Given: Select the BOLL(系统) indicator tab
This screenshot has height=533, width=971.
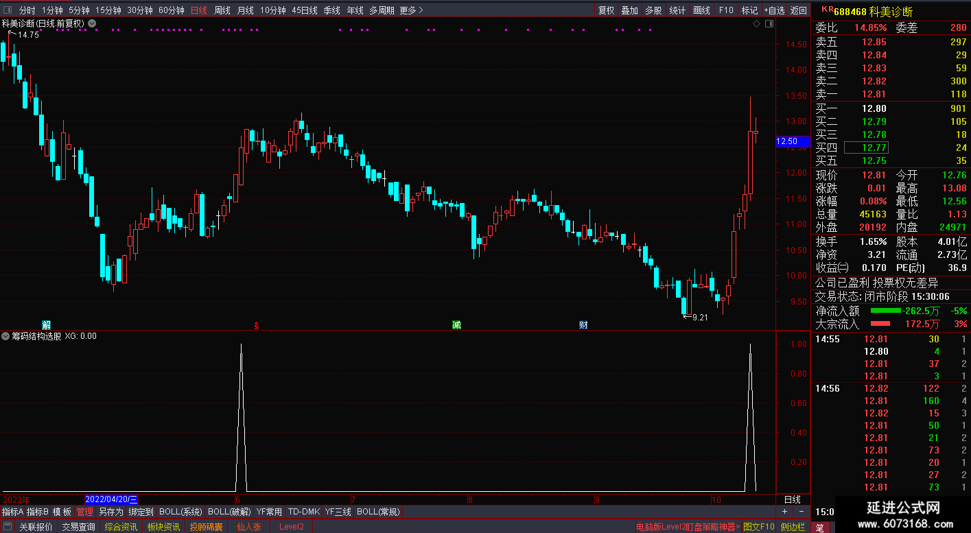Looking at the screenshot, I should click(181, 512).
